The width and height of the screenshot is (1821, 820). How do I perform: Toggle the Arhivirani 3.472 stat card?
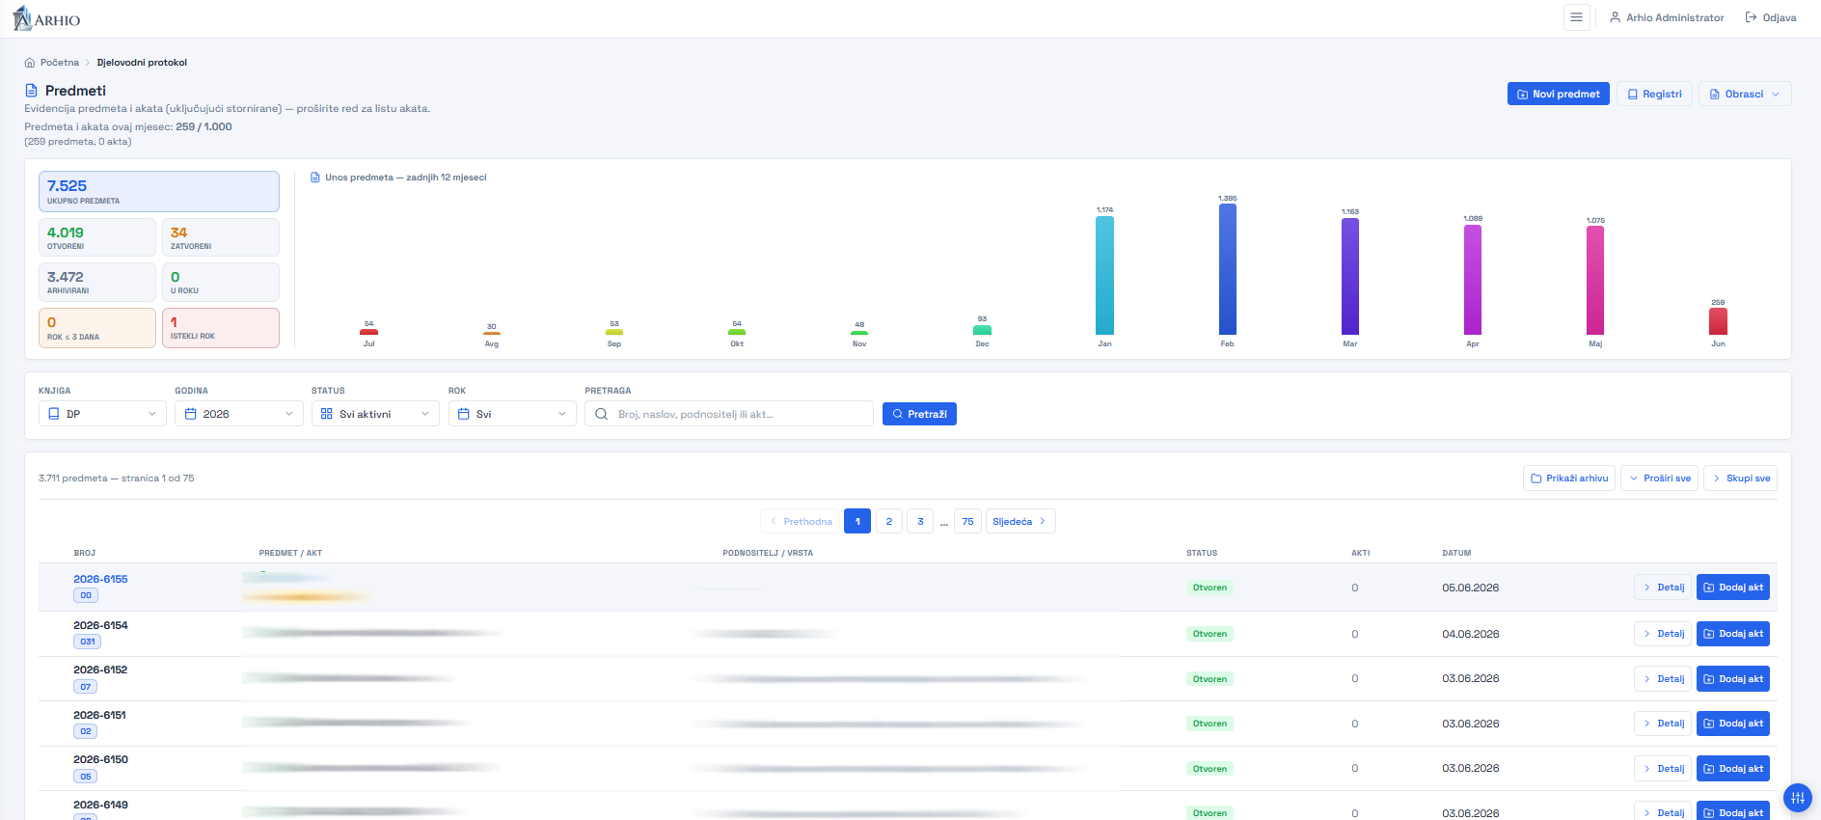97,283
